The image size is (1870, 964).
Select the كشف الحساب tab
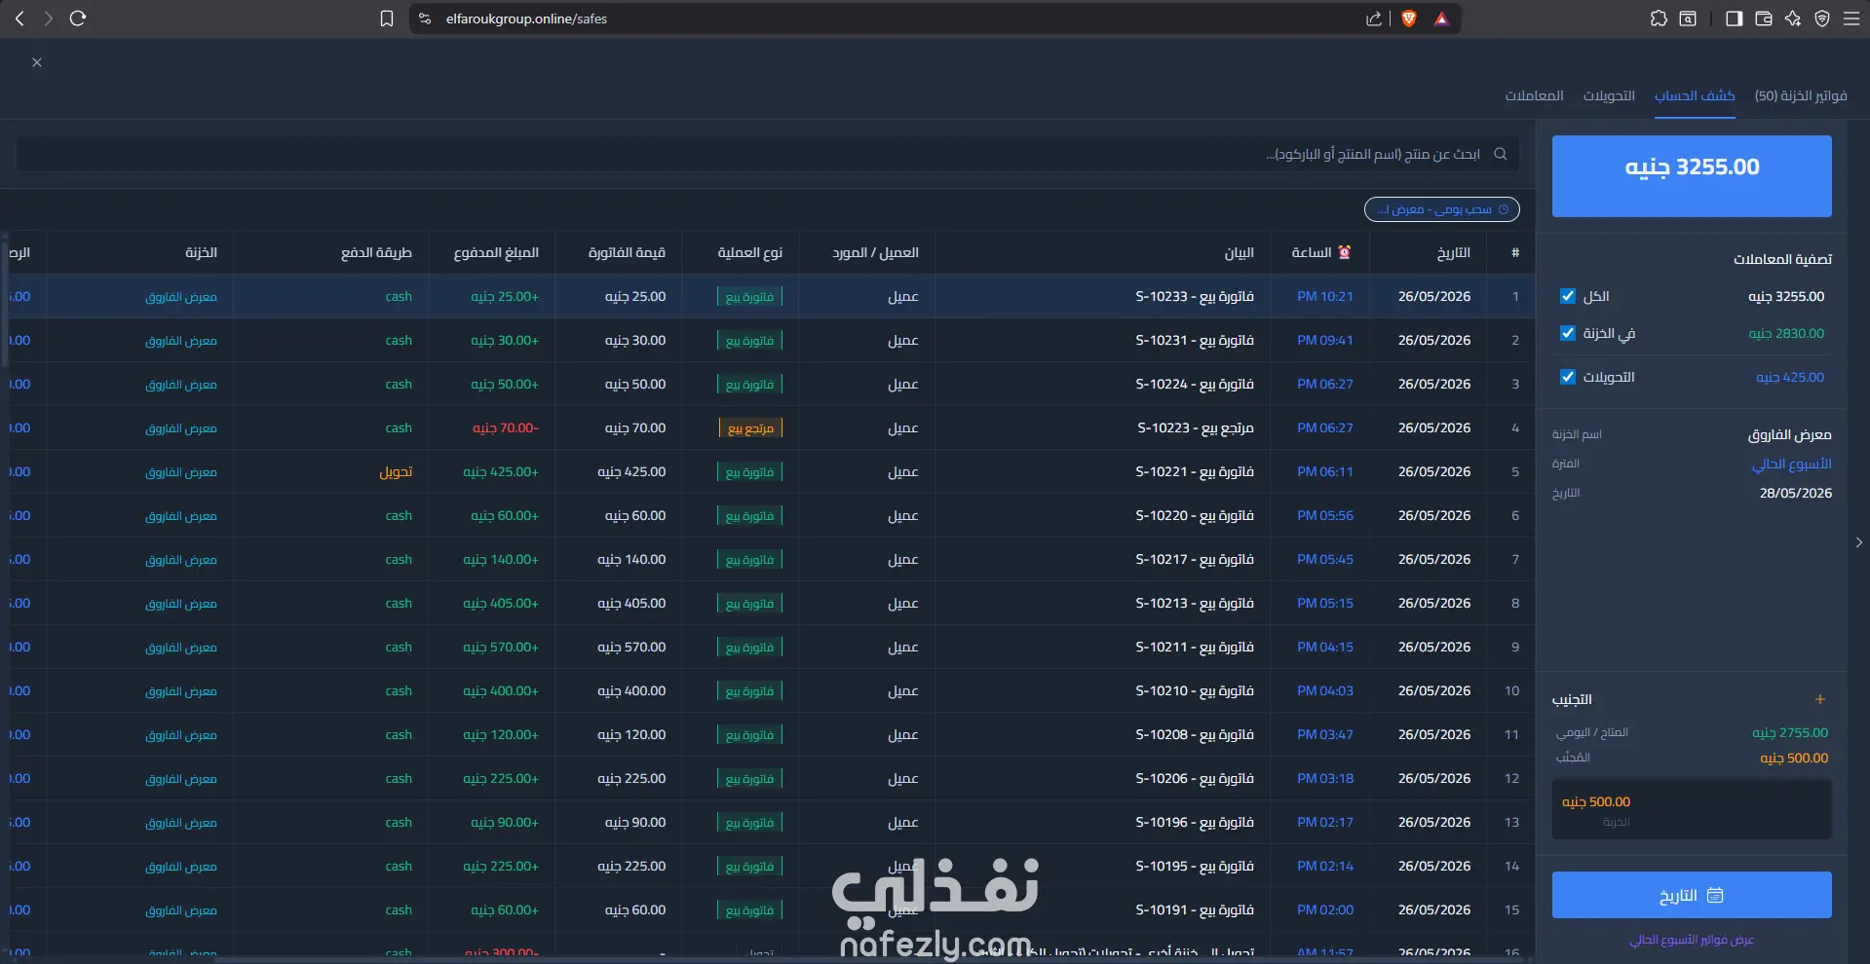pyautogui.click(x=1695, y=95)
